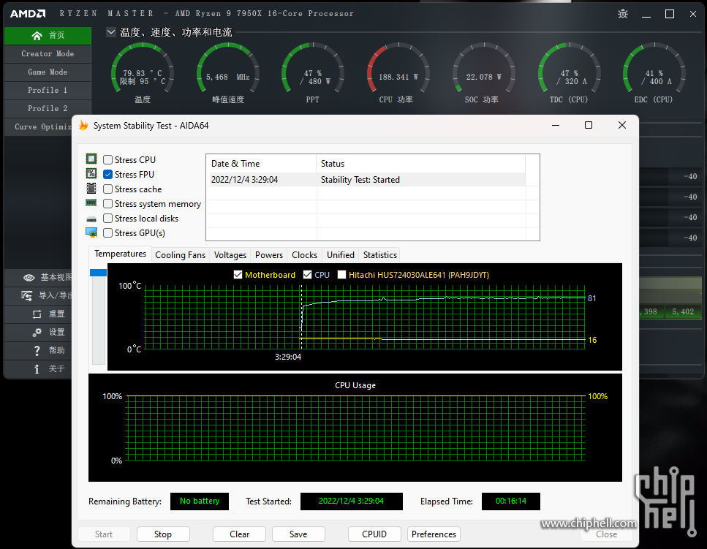Click the FPU percent icon beside Stress FPU
This screenshot has height=549, width=707.
coord(91,173)
